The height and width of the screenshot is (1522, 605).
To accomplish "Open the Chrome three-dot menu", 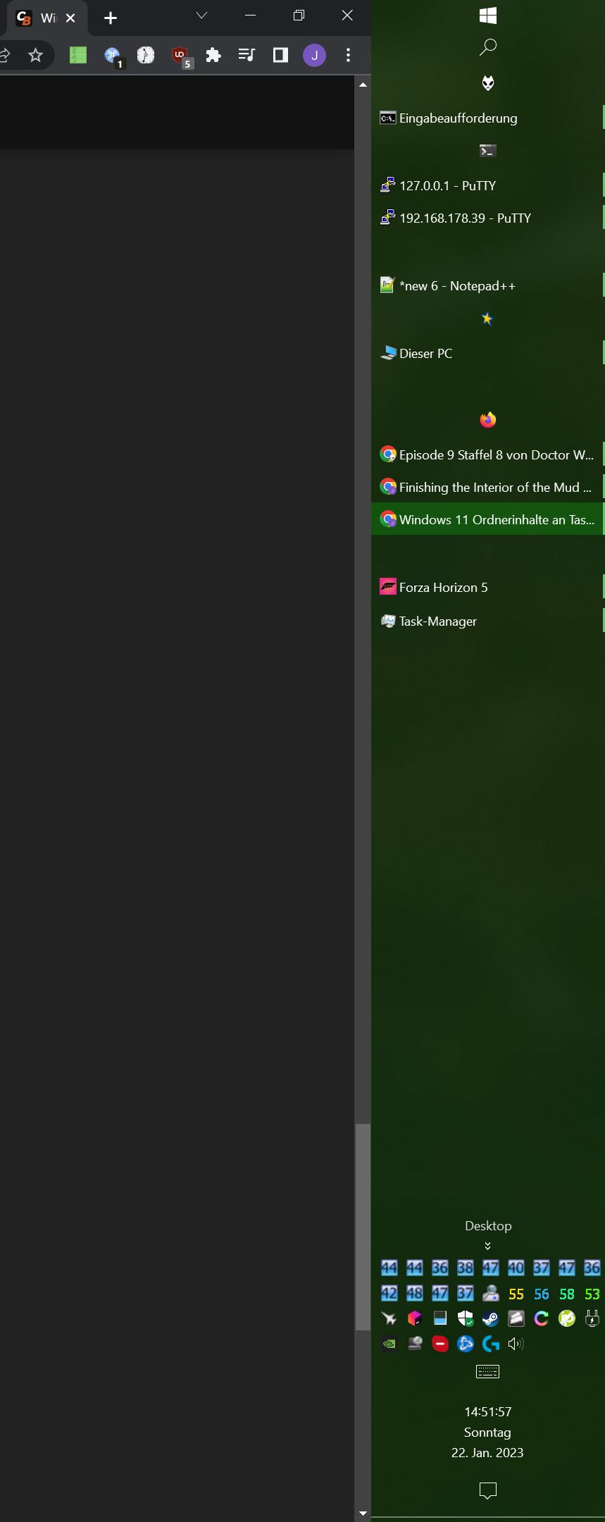I will click(348, 55).
